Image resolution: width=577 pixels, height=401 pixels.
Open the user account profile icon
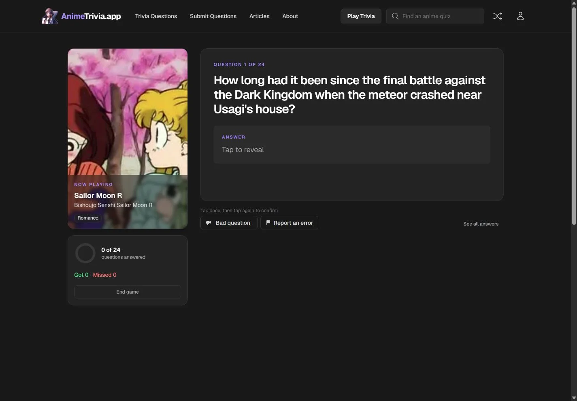tap(520, 16)
